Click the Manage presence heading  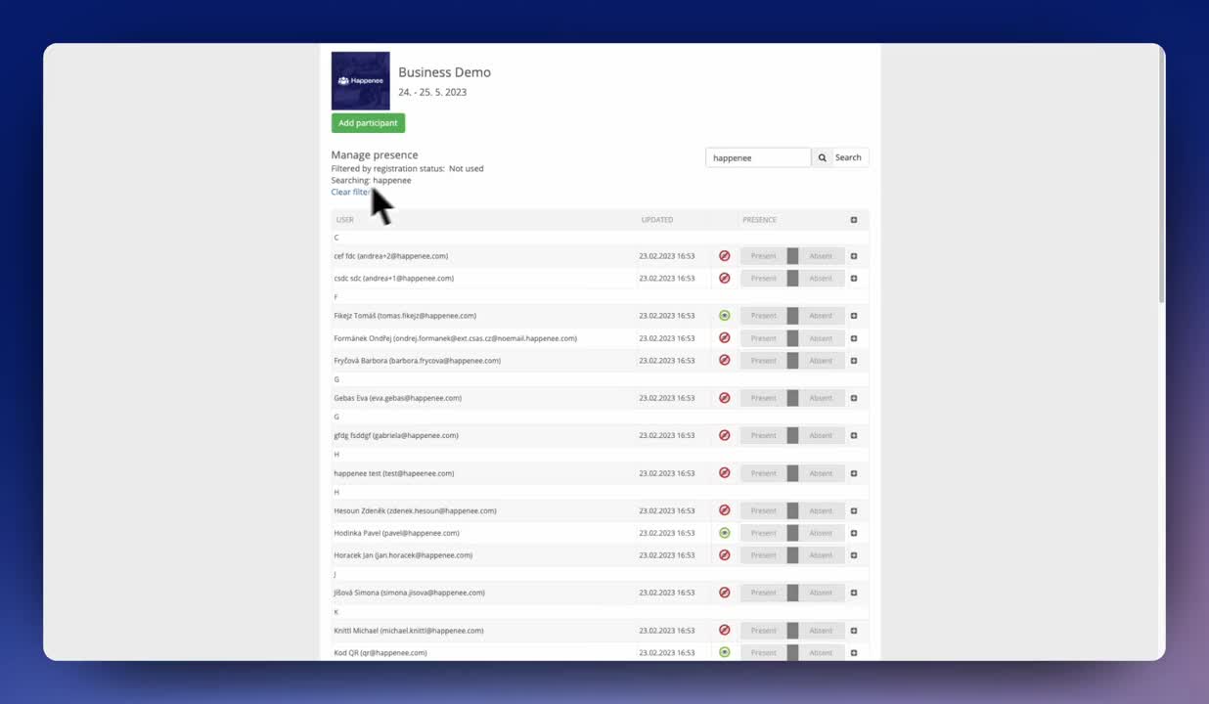point(375,154)
